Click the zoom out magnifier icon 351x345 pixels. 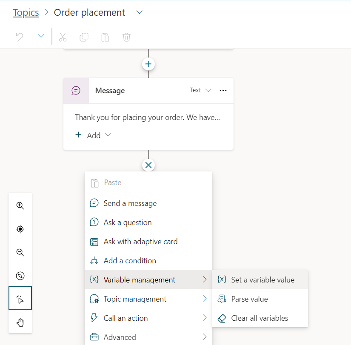(20, 253)
